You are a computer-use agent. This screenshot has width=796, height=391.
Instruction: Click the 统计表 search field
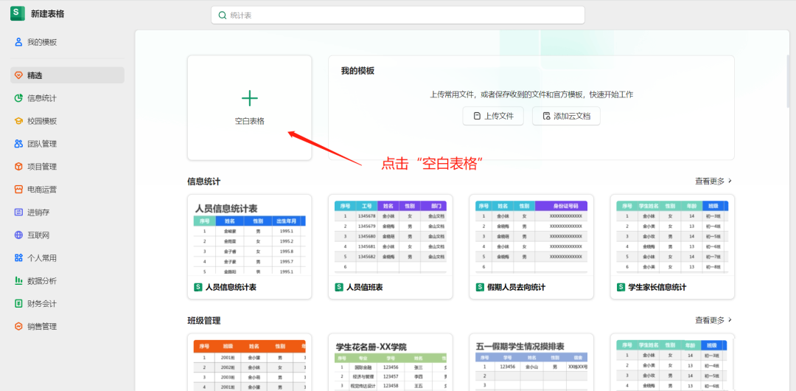(398, 15)
